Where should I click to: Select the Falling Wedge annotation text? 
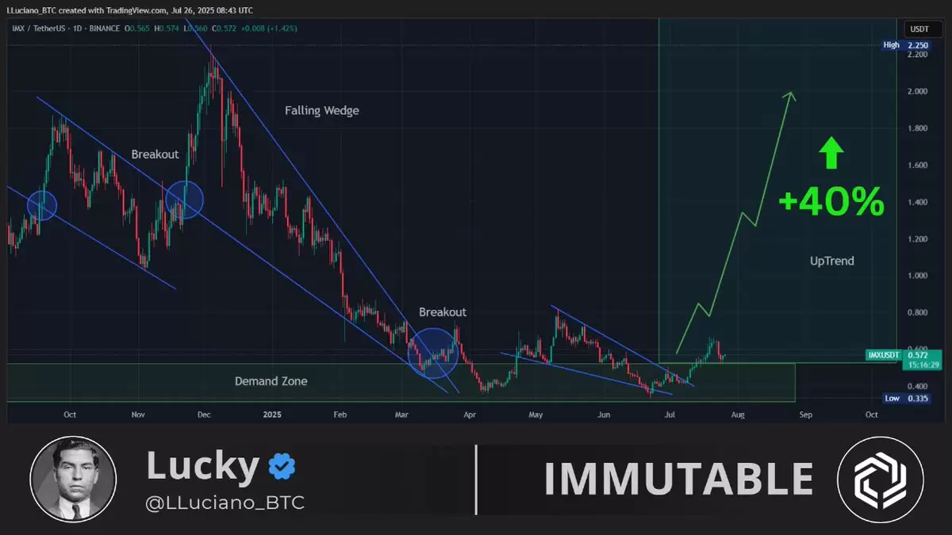(322, 111)
